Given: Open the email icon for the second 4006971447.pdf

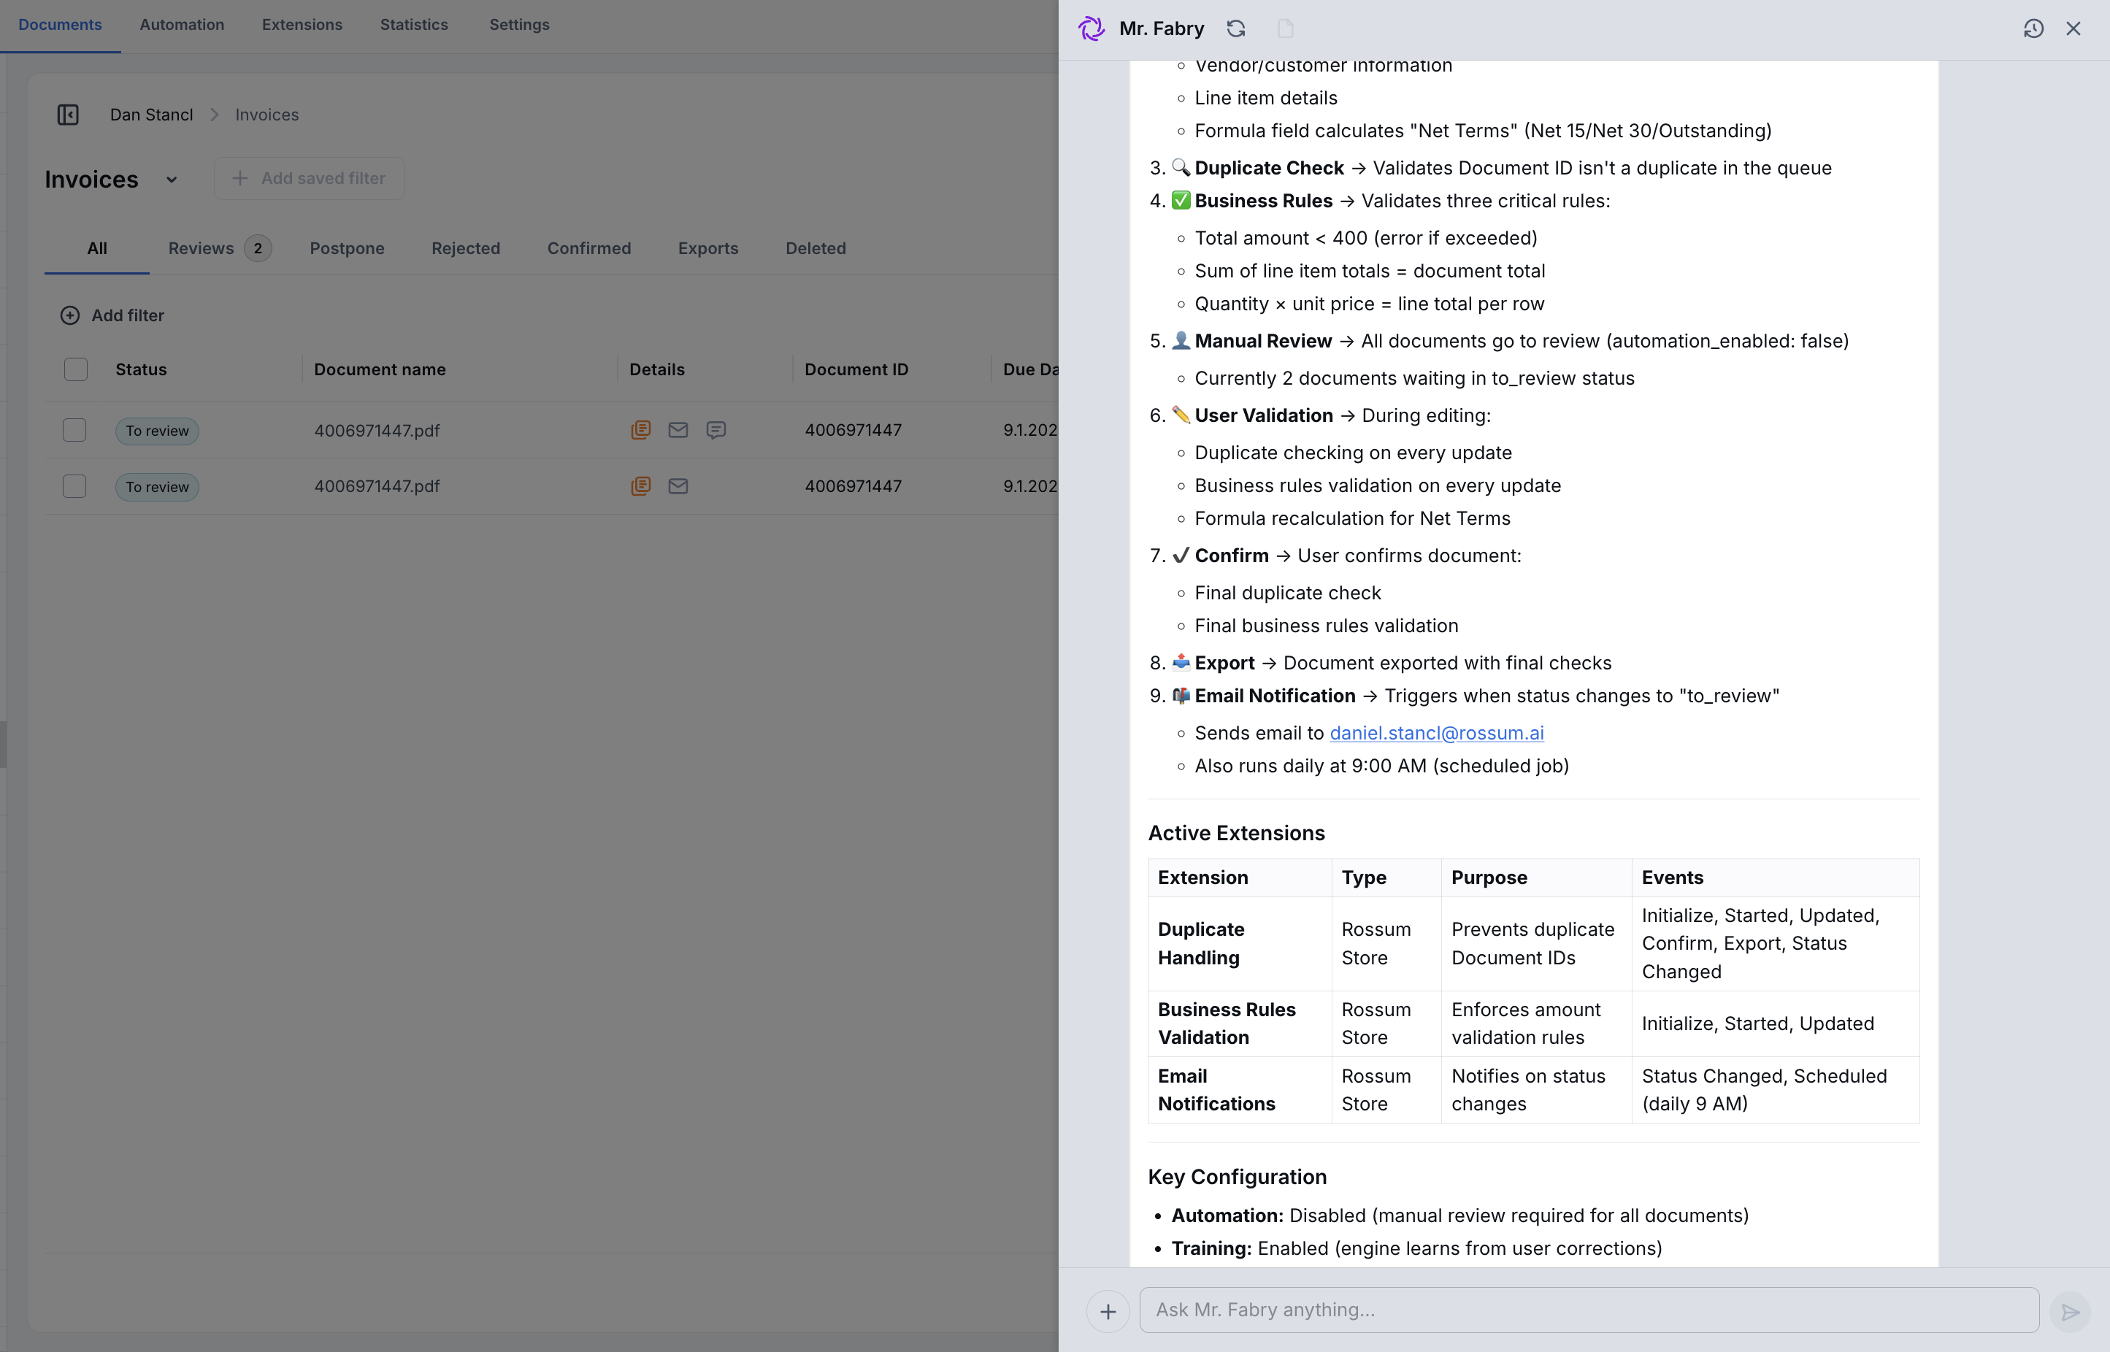Looking at the screenshot, I should click(678, 485).
